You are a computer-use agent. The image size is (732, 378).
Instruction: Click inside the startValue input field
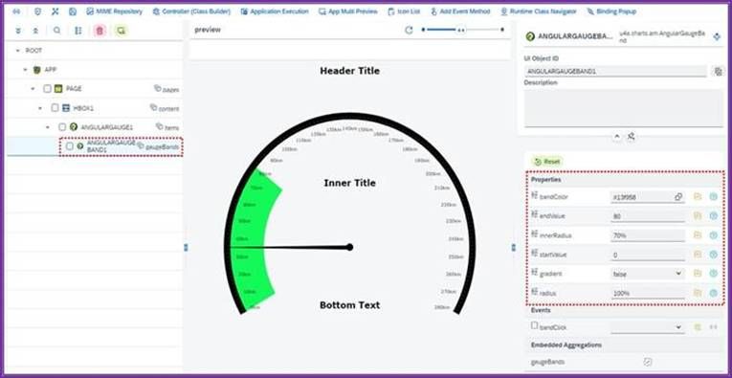[x=648, y=255]
